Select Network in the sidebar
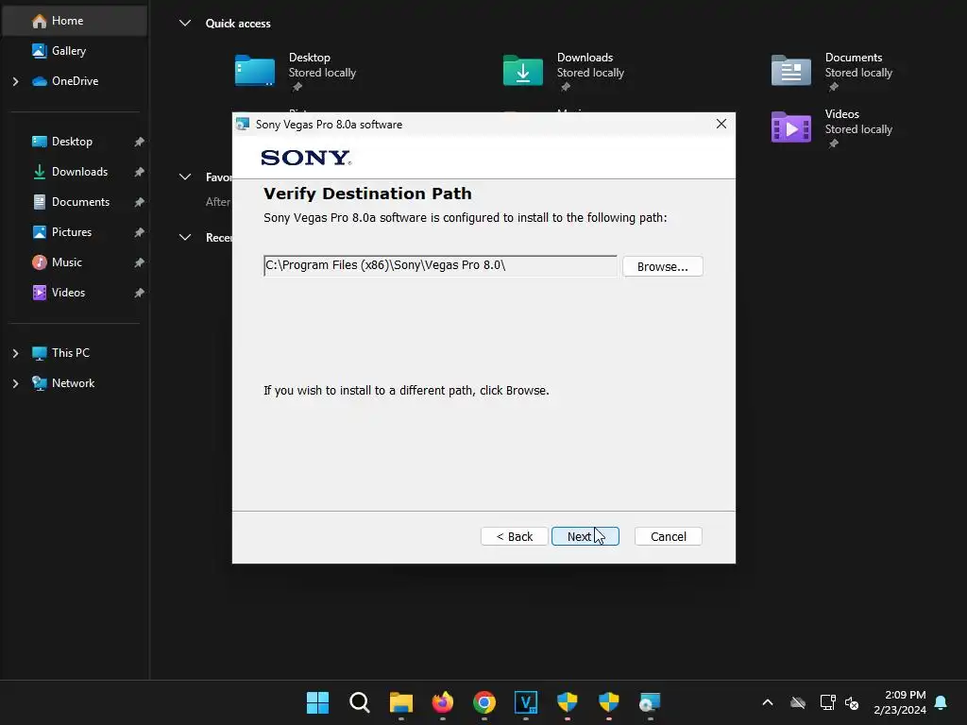The image size is (967, 725). pyautogui.click(x=73, y=383)
